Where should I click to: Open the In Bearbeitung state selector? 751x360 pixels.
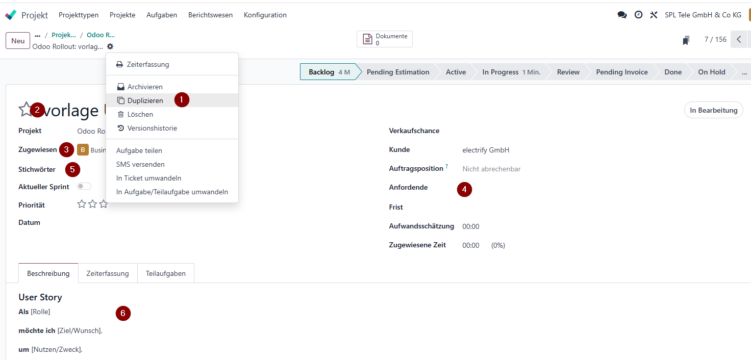(714, 110)
